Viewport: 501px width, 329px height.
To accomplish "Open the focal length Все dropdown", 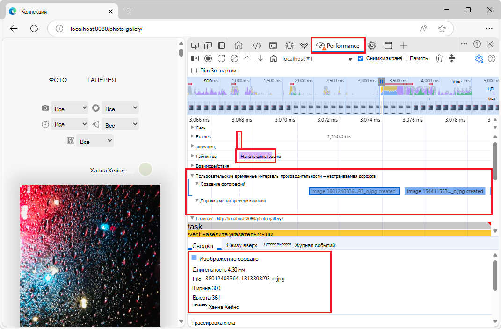I will coord(120,124).
